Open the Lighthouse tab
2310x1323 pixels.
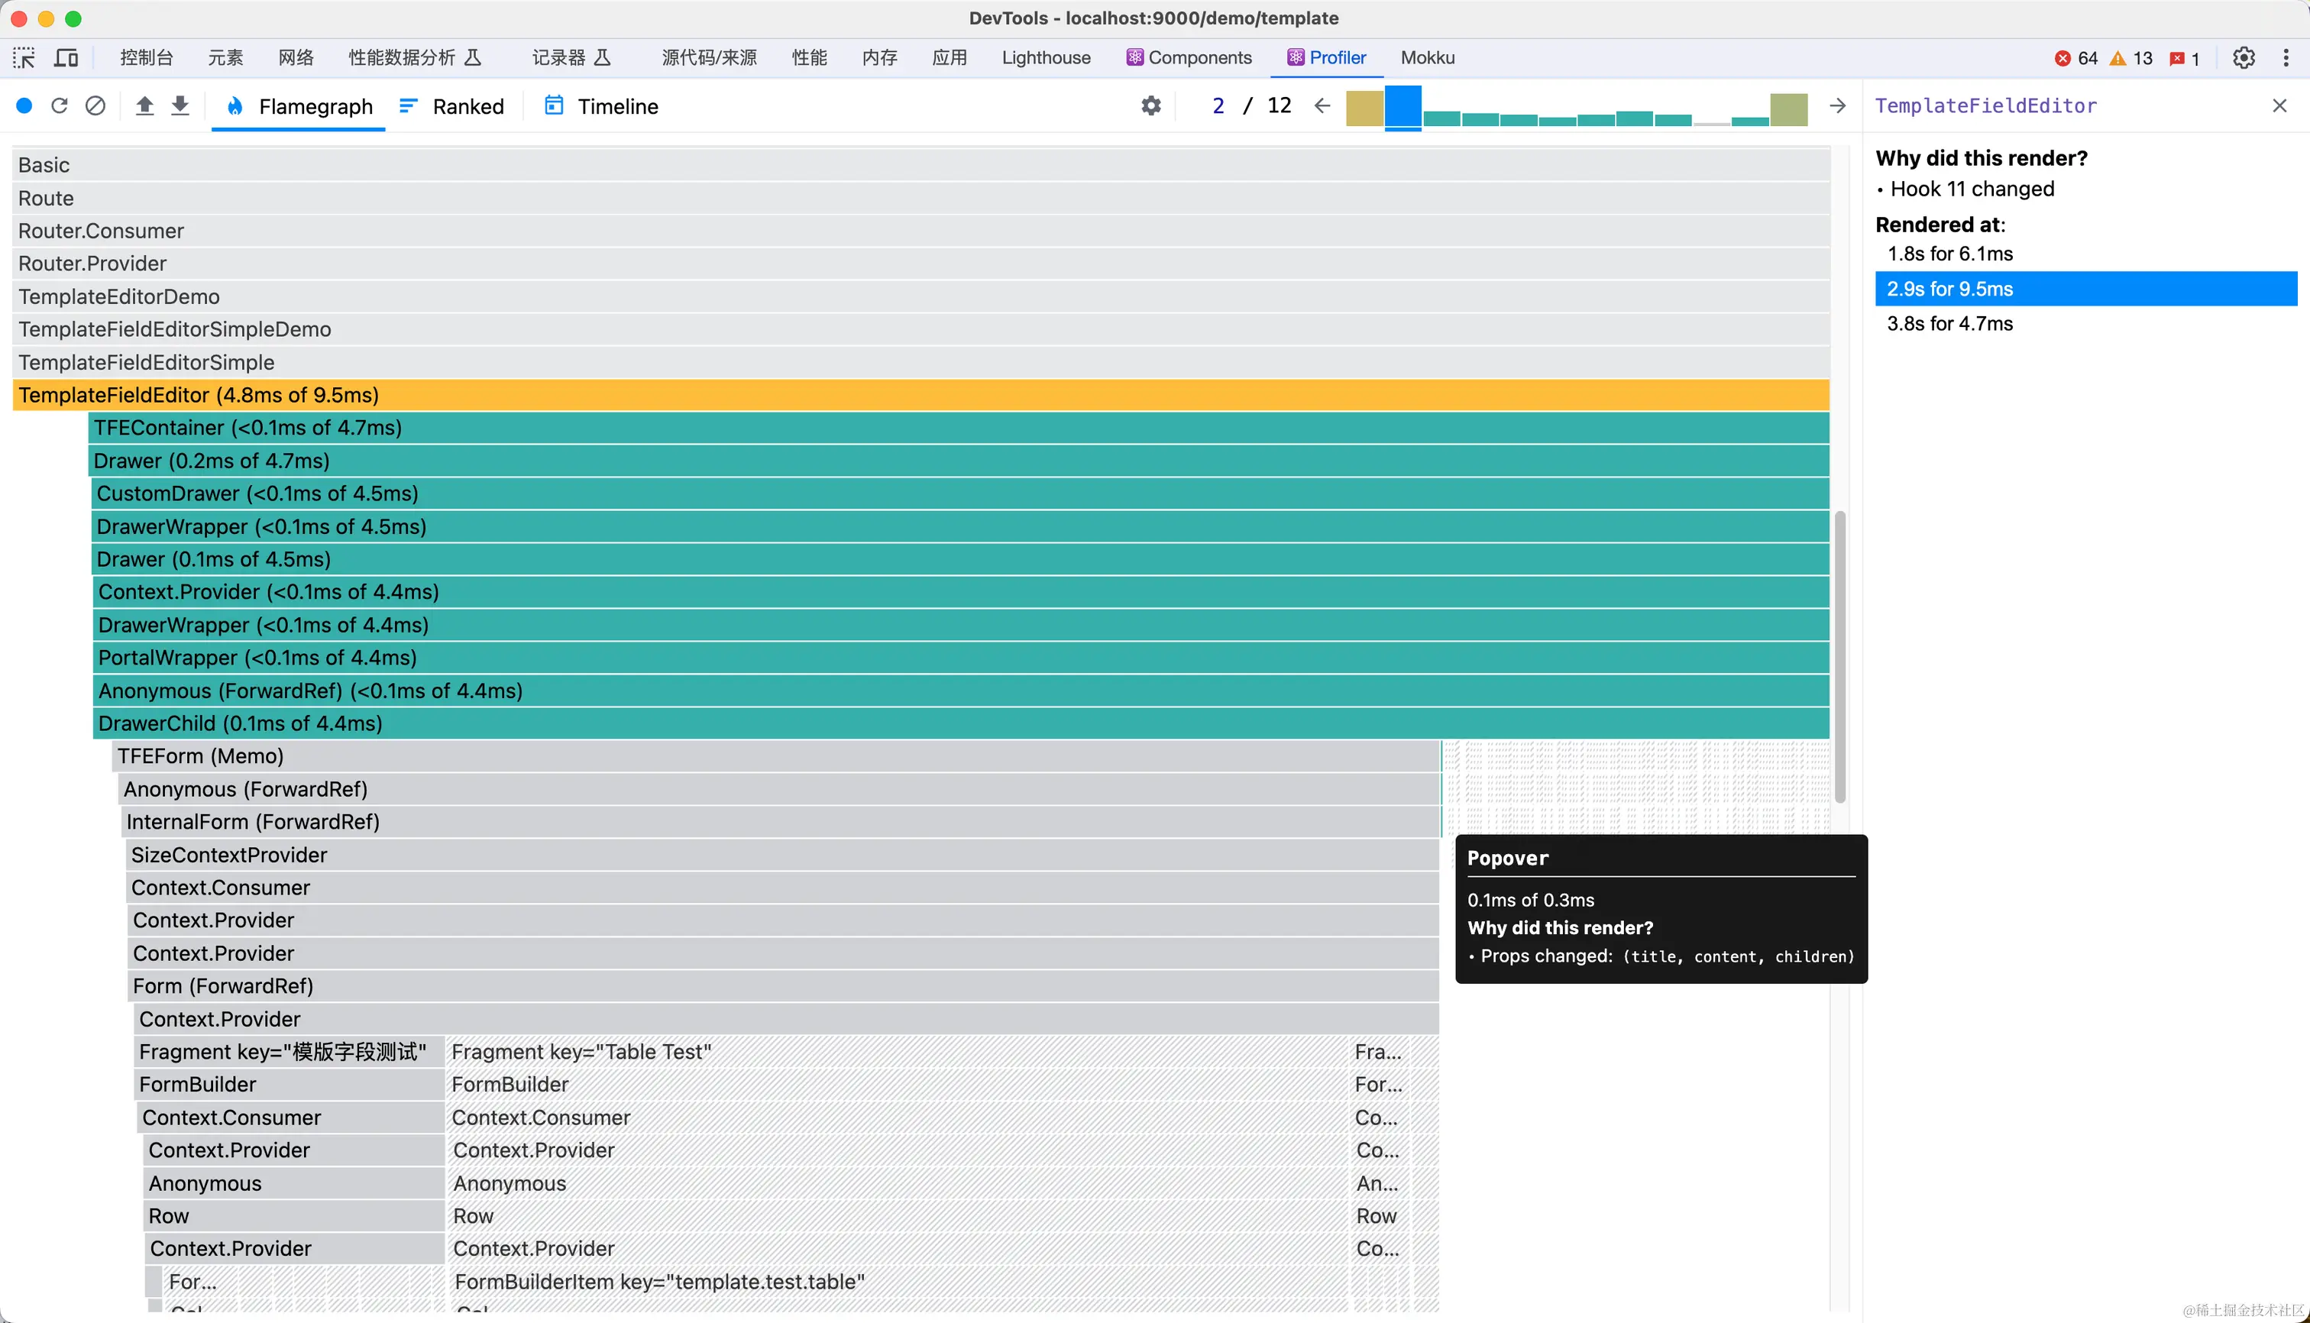(1046, 58)
